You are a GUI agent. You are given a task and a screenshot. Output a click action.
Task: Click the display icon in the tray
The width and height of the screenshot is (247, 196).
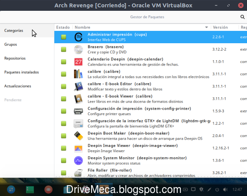(x=193, y=189)
